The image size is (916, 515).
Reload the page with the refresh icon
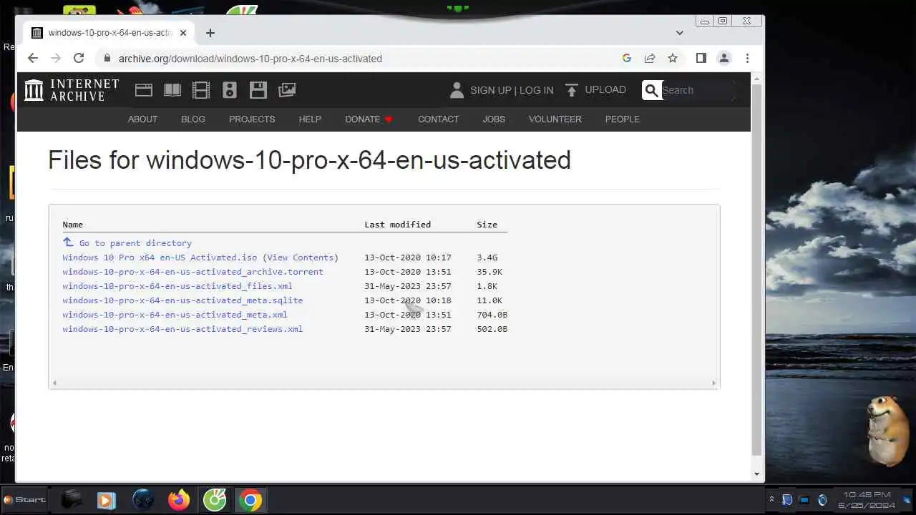point(79,59)
